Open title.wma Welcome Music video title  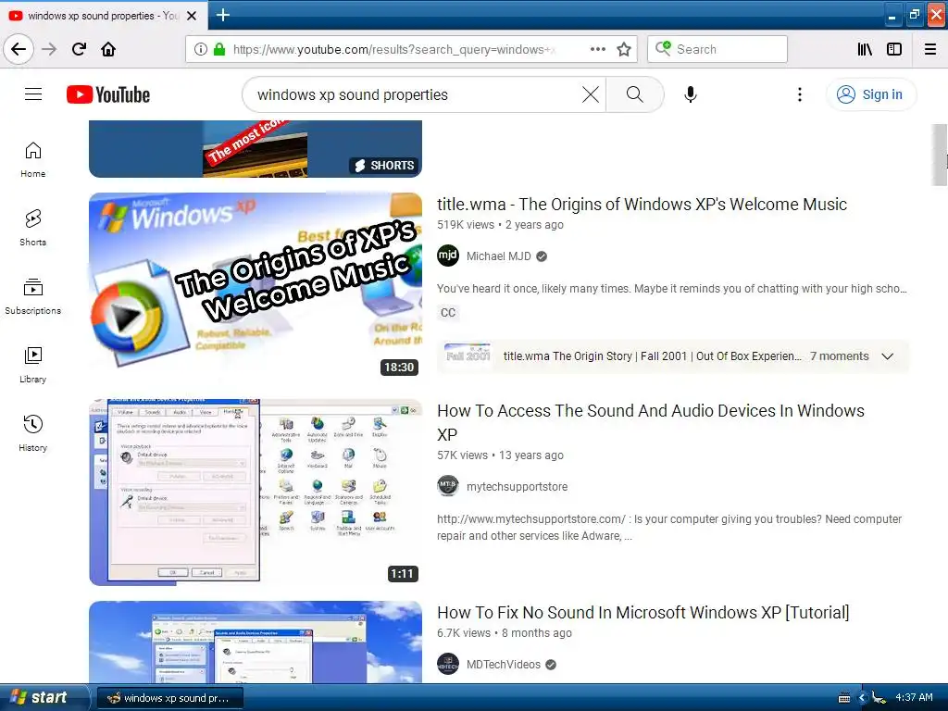(x=642, y=205)
